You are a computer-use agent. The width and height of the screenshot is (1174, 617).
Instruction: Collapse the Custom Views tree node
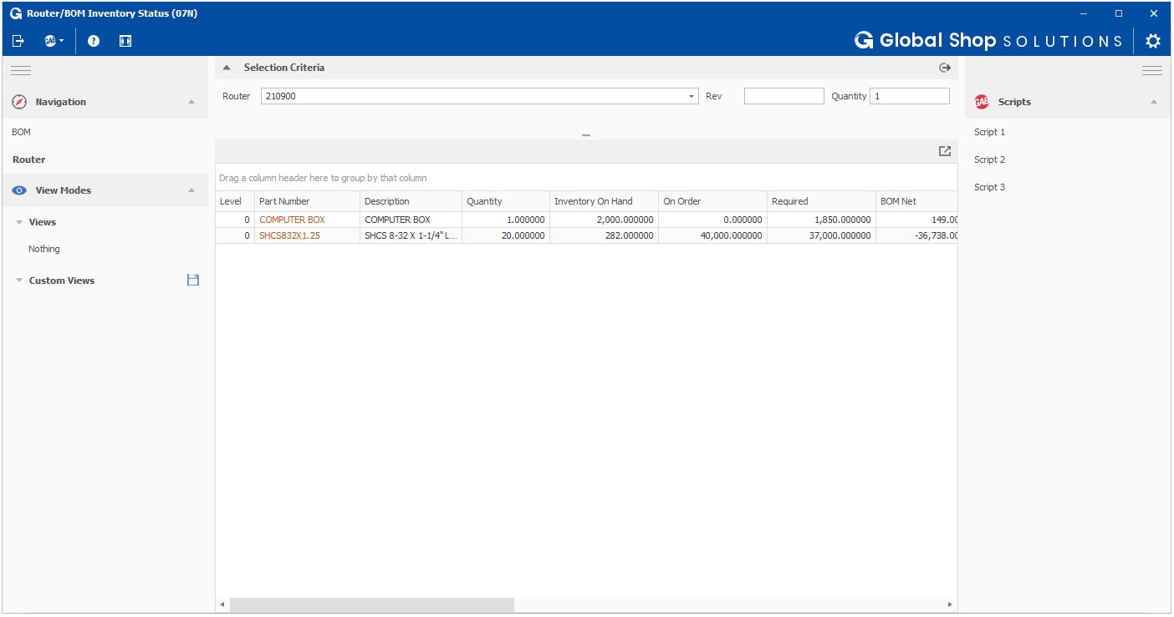19,281
